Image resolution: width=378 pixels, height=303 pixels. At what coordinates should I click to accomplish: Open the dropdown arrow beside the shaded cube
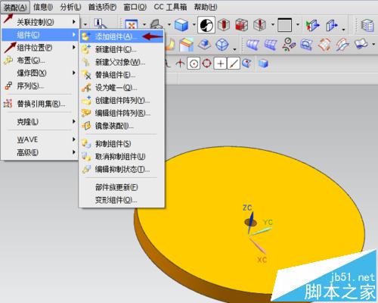[x=194, y=25]
